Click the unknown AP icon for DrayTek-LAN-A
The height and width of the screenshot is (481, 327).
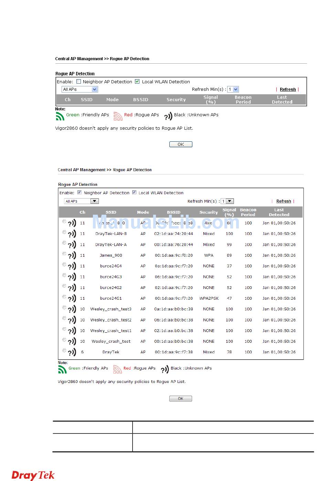[72, 245]
